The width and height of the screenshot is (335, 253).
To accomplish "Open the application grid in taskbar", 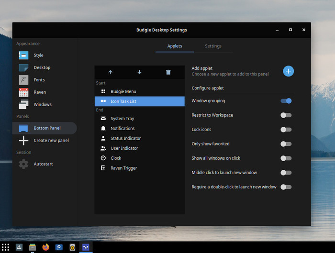I will point(6,247).
